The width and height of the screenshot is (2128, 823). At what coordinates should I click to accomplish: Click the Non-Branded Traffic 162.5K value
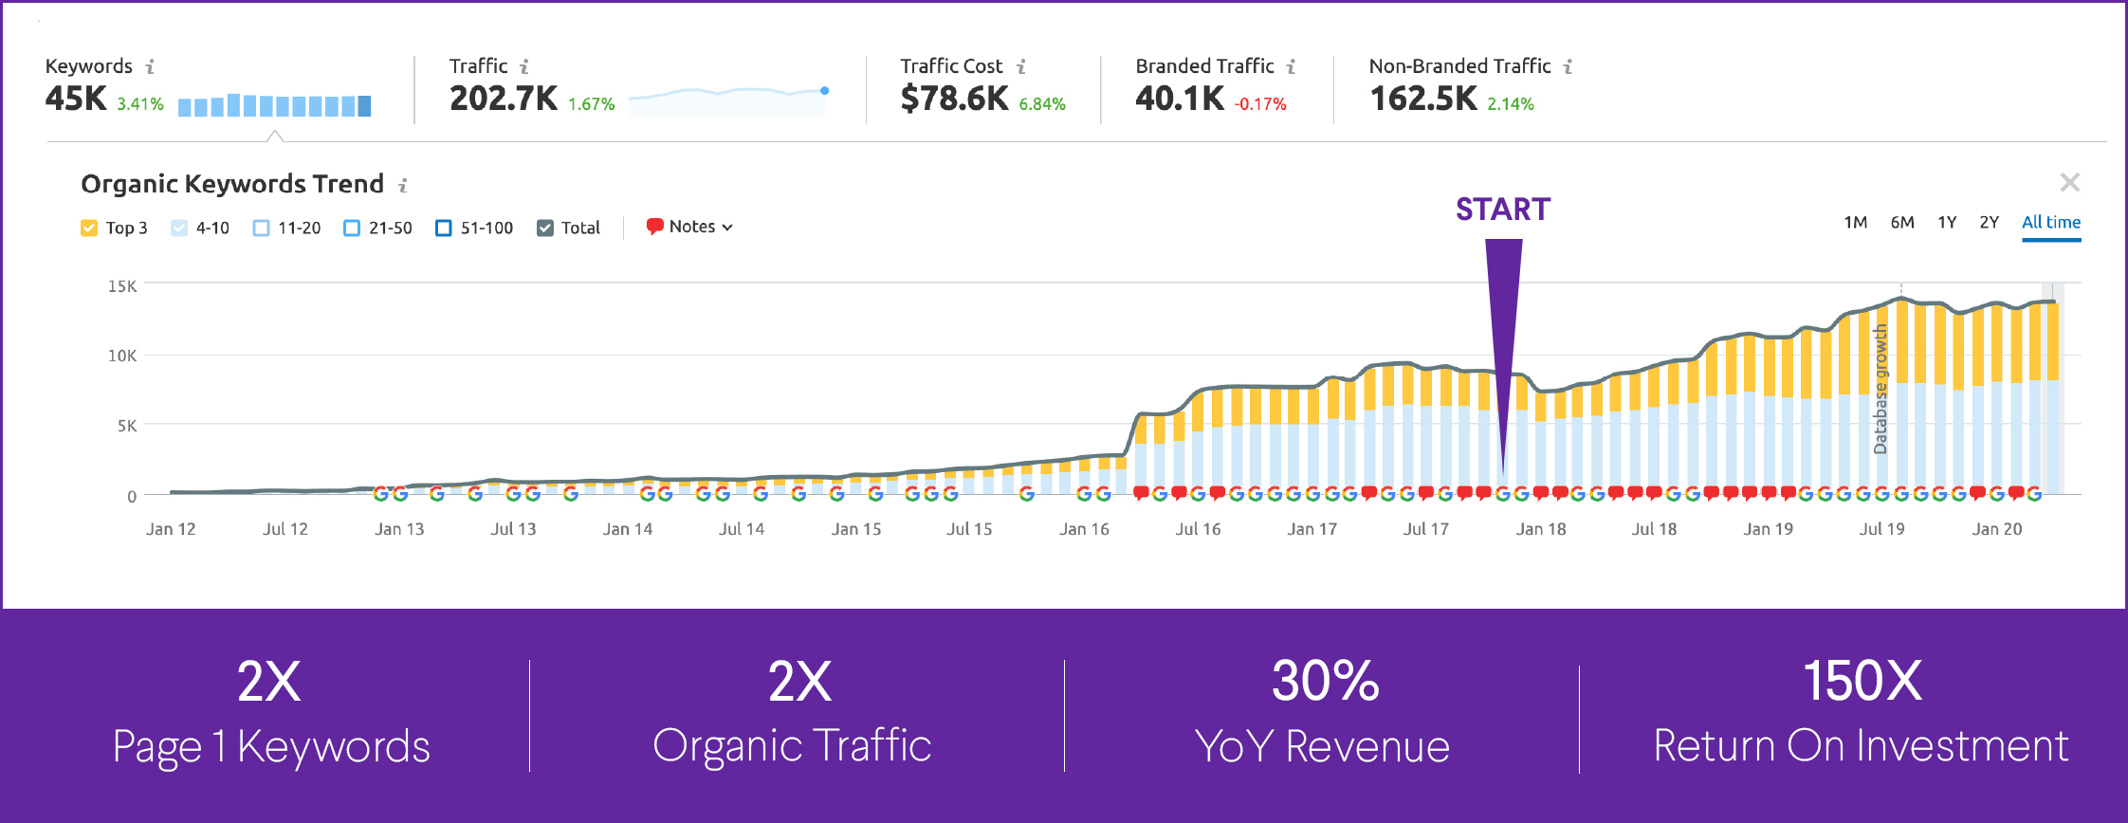pos(1423,99)
